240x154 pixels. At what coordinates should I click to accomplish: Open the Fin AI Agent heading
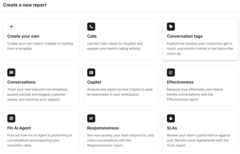coord(19,128)
